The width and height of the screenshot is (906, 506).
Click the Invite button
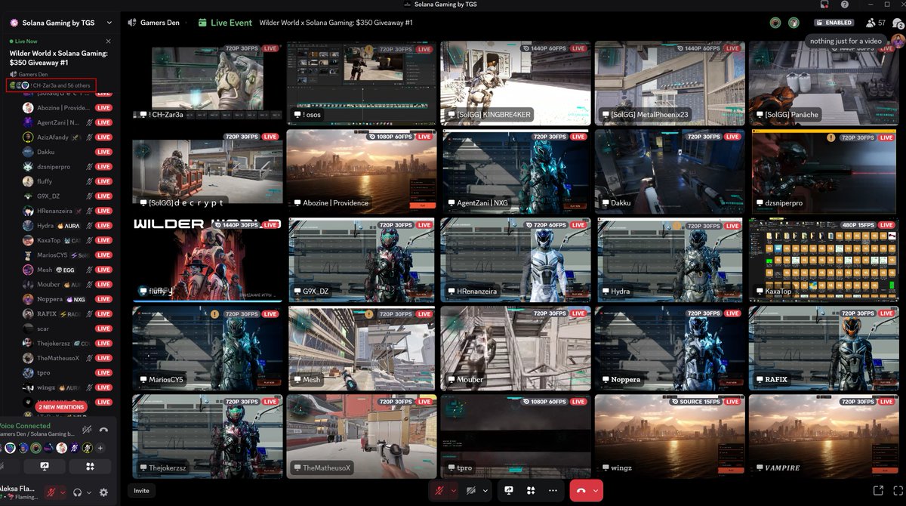point(141,491)
